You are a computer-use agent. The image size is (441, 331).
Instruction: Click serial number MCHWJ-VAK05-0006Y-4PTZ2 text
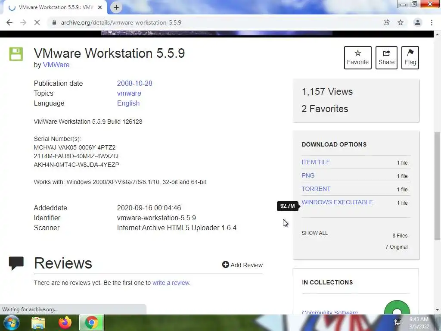[75, 147]
